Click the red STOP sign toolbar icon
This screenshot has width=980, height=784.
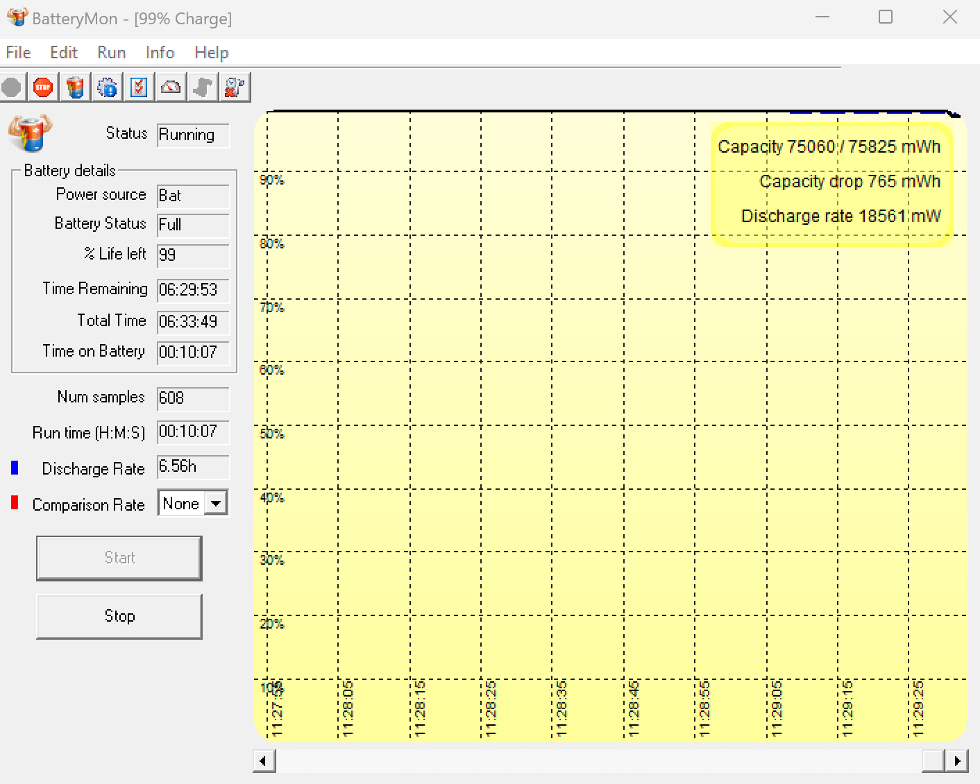pos(43,87)
